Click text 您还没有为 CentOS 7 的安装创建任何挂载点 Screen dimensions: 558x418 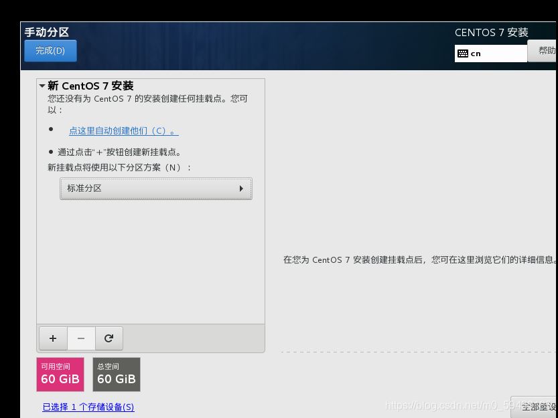click(x=147, y=104)
